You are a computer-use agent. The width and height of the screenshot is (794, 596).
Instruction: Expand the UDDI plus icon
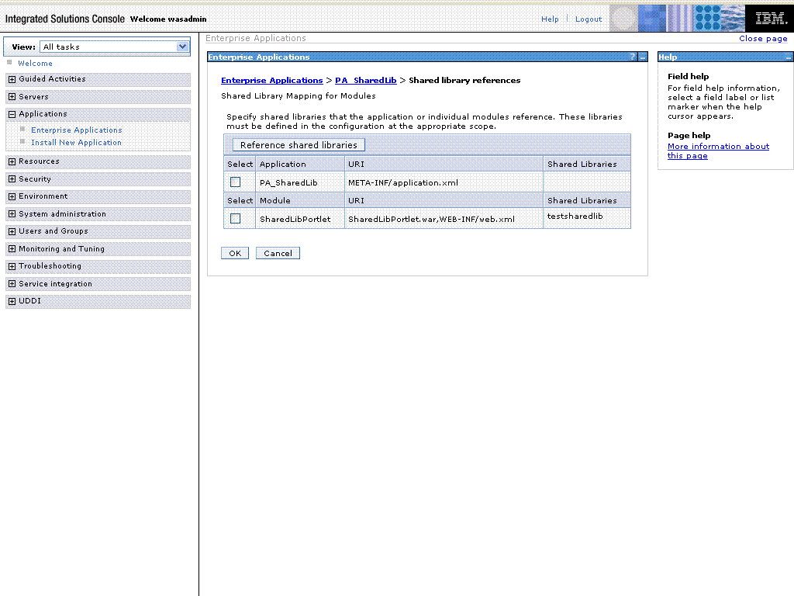[12, 301]
